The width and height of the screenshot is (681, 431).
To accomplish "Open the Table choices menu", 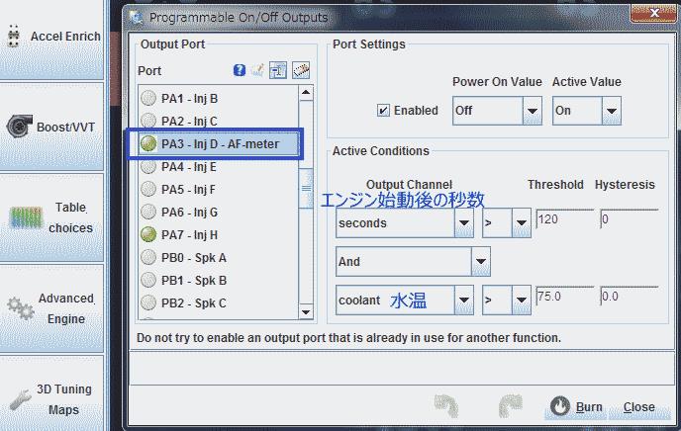I will [51, 217].
